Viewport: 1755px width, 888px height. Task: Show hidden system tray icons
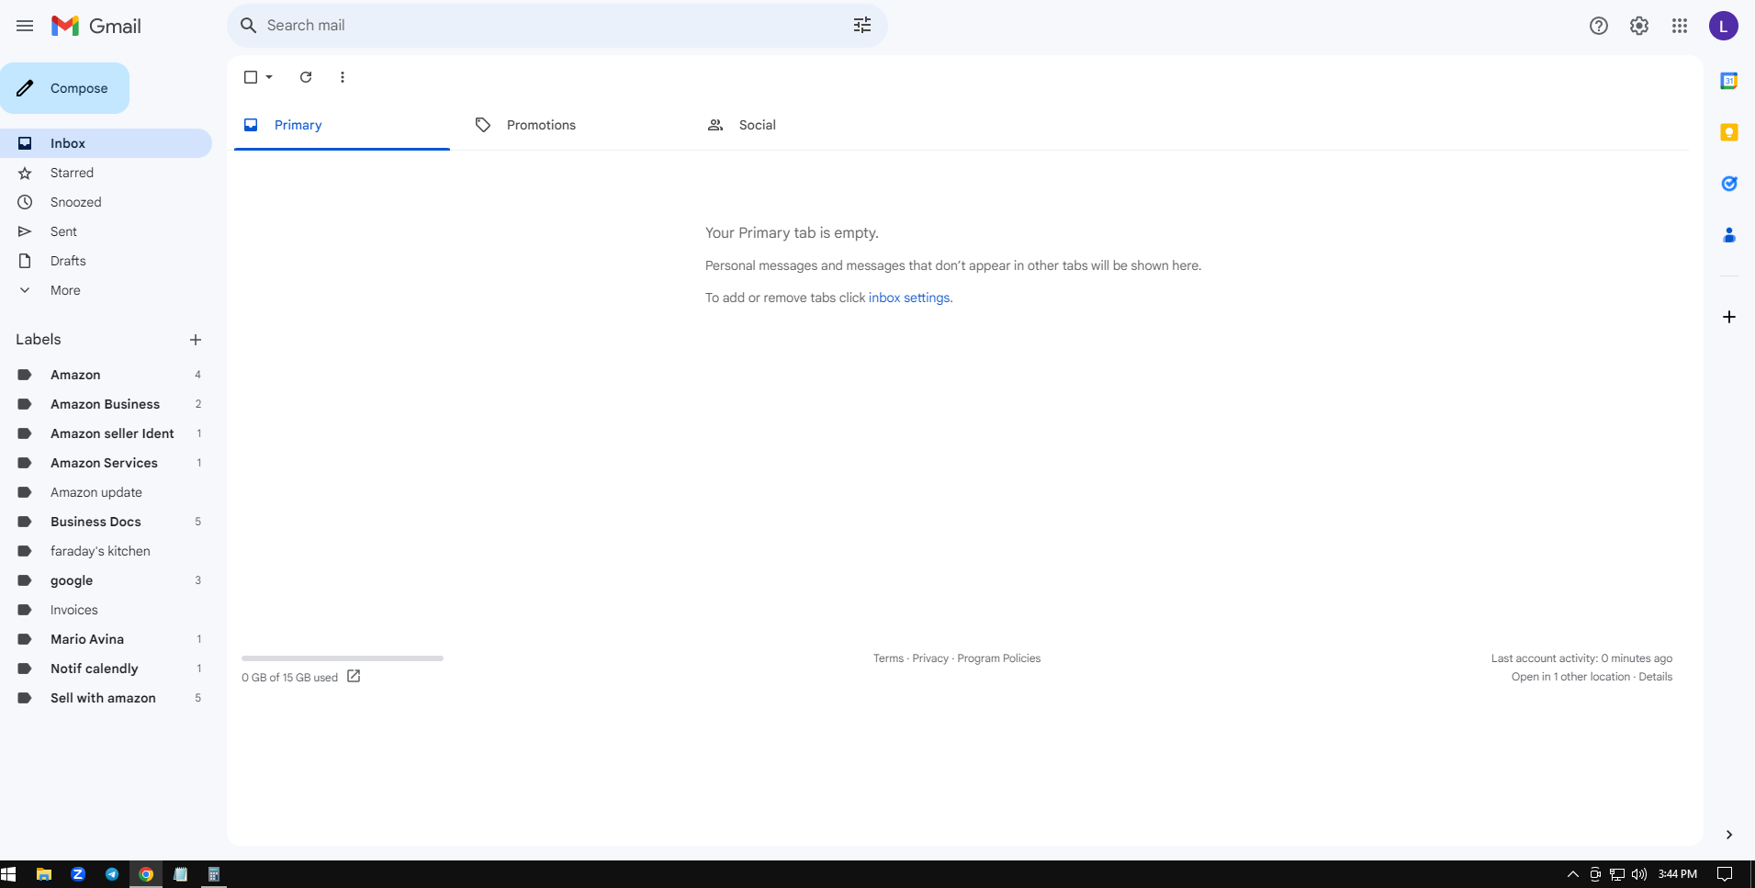click(x=1572, y=874)
